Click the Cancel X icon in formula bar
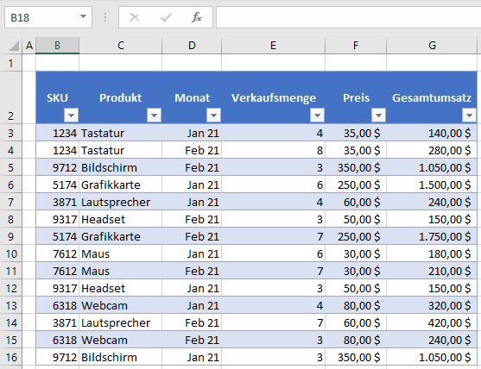Image resolution: width=481 pixels, height=369 pixels. point(135,17)
